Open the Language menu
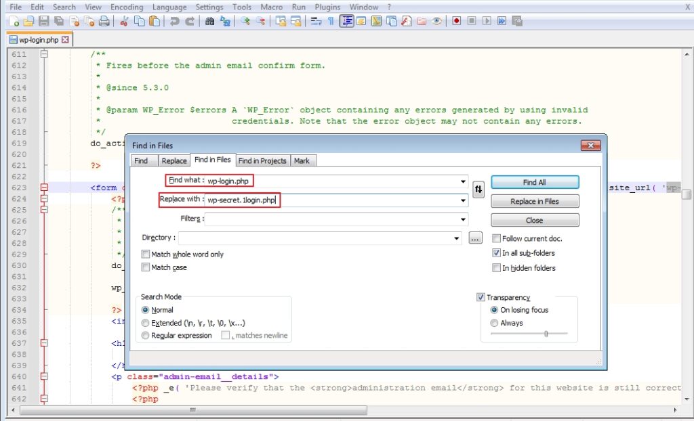This screenshot has height=421, width=694. 169,7
